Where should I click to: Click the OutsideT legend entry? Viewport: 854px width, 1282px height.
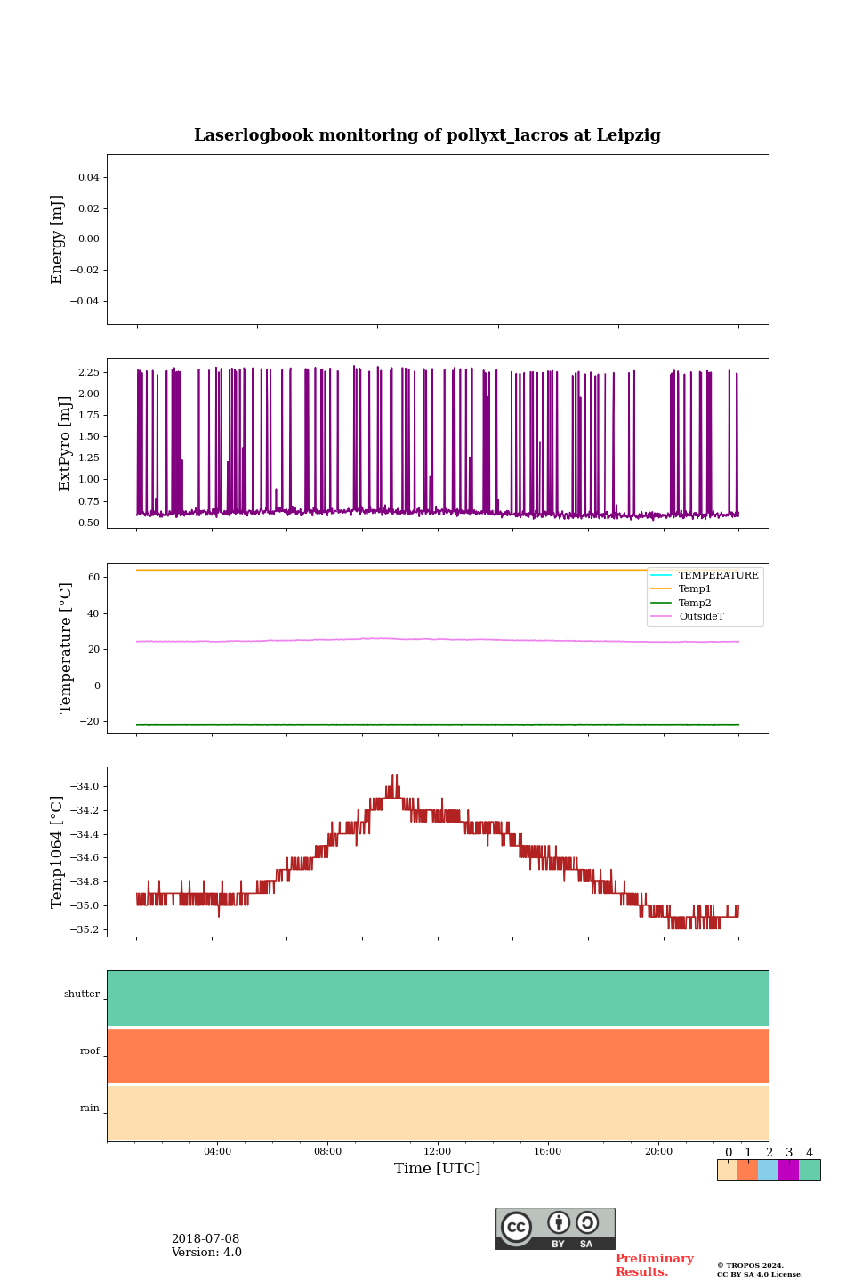coord(688,616)
